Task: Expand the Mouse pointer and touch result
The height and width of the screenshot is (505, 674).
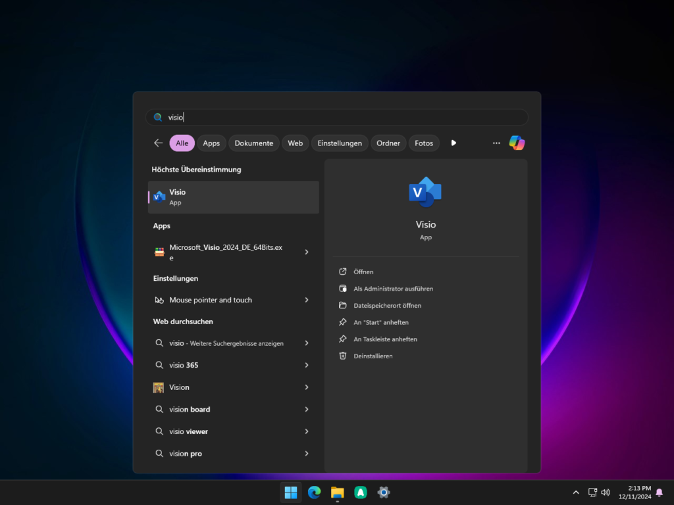Action: tap(307, 300)
